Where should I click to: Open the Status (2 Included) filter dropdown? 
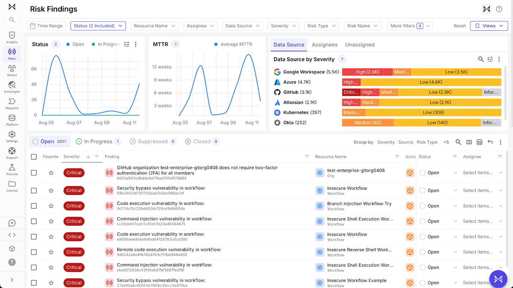(x=98, y=26)
